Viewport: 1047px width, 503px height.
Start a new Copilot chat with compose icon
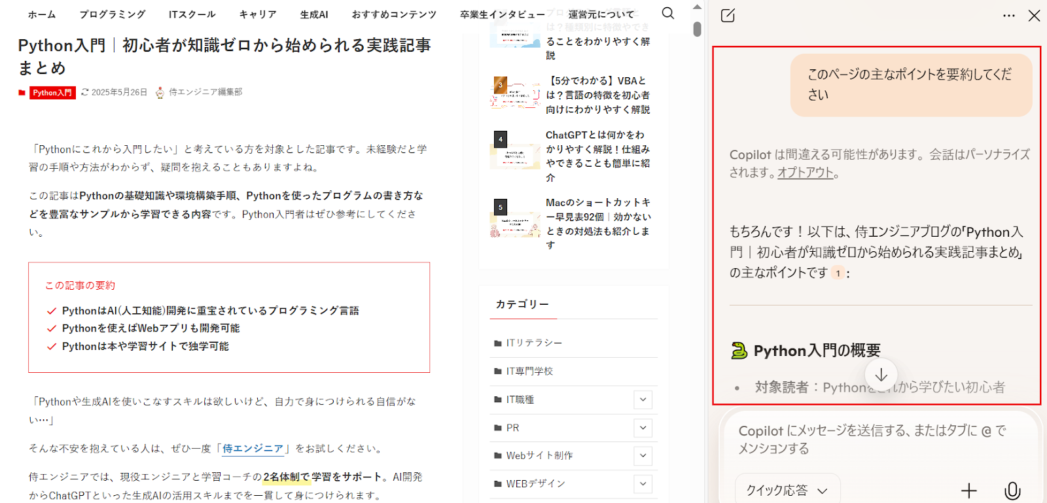pos(728,16)
